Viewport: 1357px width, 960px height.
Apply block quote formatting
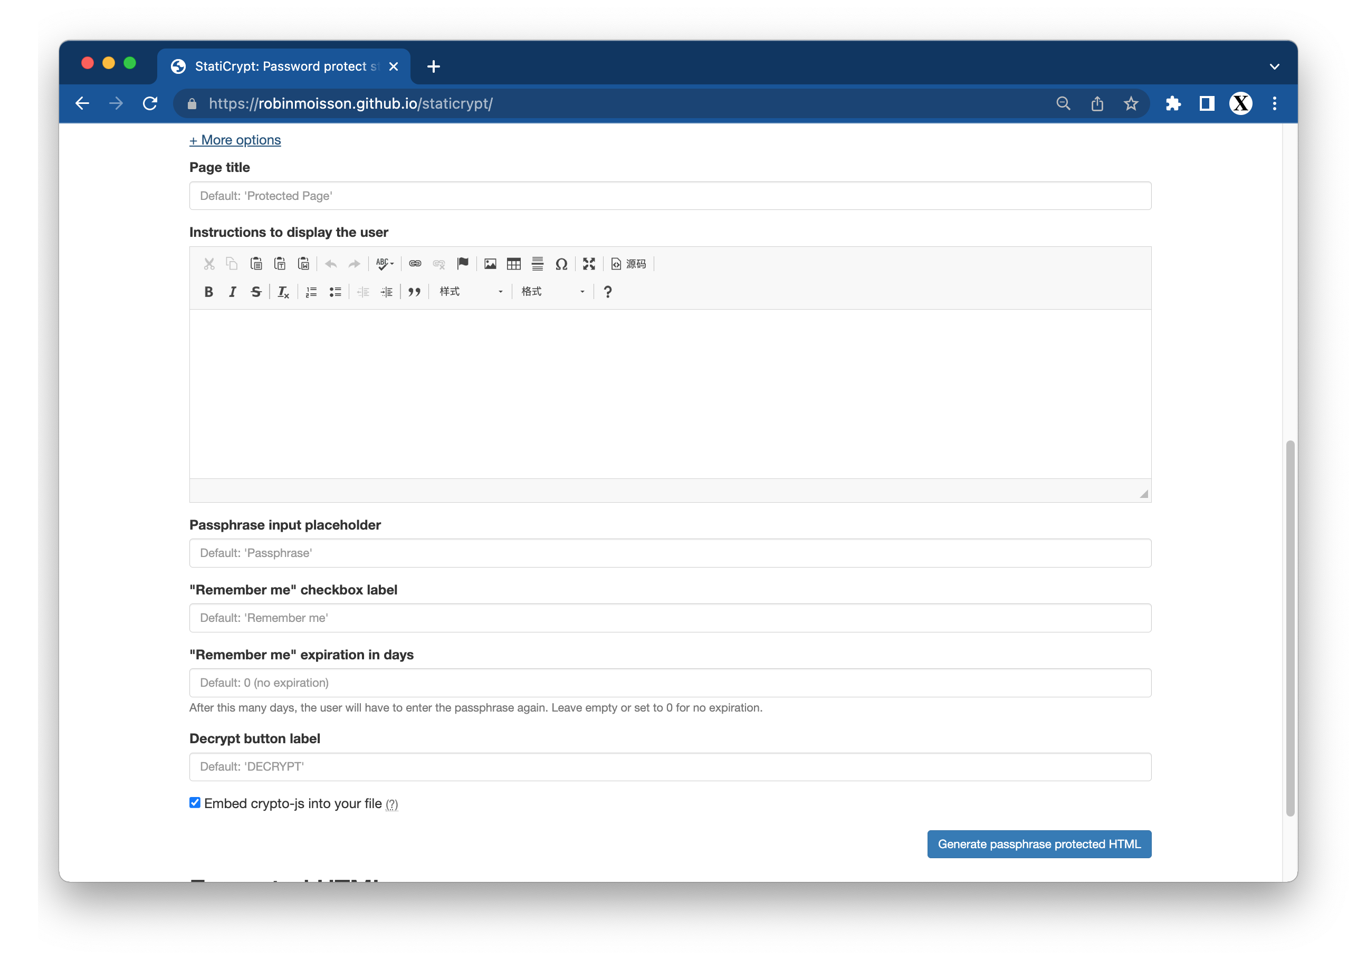click(414, 292)
